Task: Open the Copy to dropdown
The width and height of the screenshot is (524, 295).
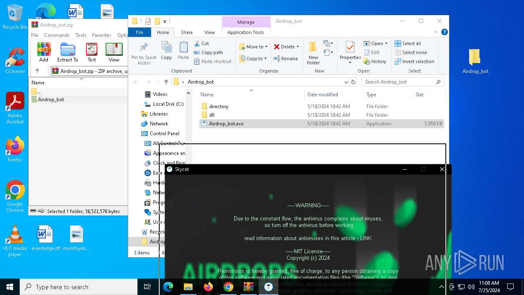Action: coord(253,59)
